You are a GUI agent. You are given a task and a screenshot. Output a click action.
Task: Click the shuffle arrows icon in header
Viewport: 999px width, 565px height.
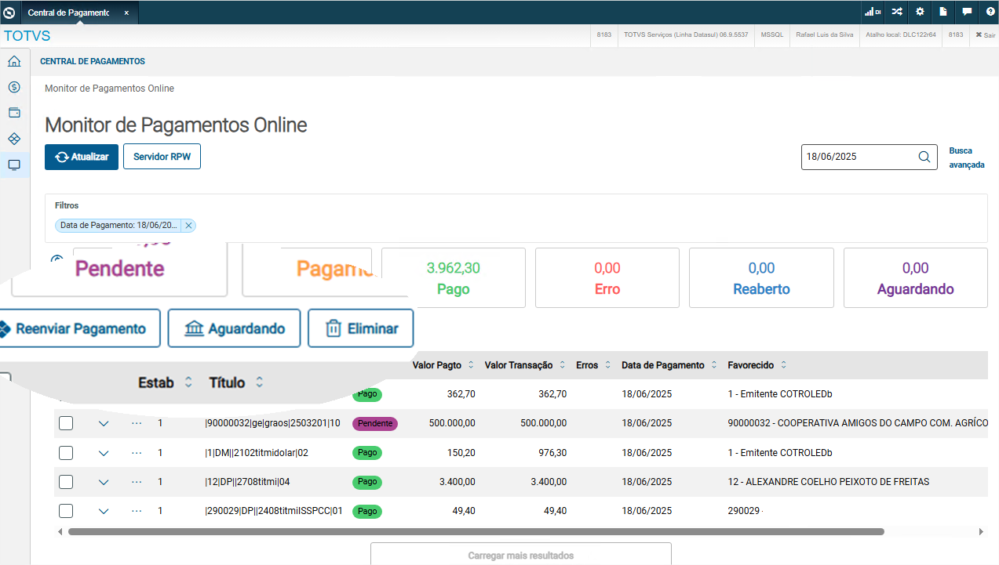[896, 12]
